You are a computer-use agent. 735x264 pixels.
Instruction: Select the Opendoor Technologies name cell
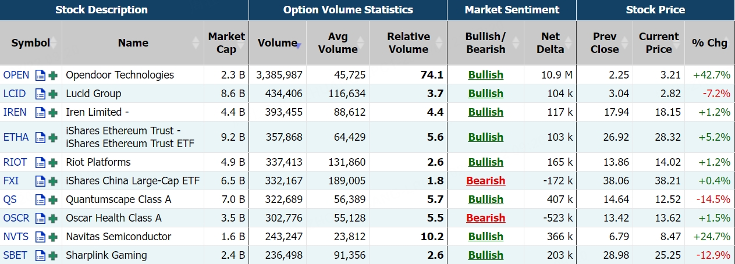coord(133,75)
